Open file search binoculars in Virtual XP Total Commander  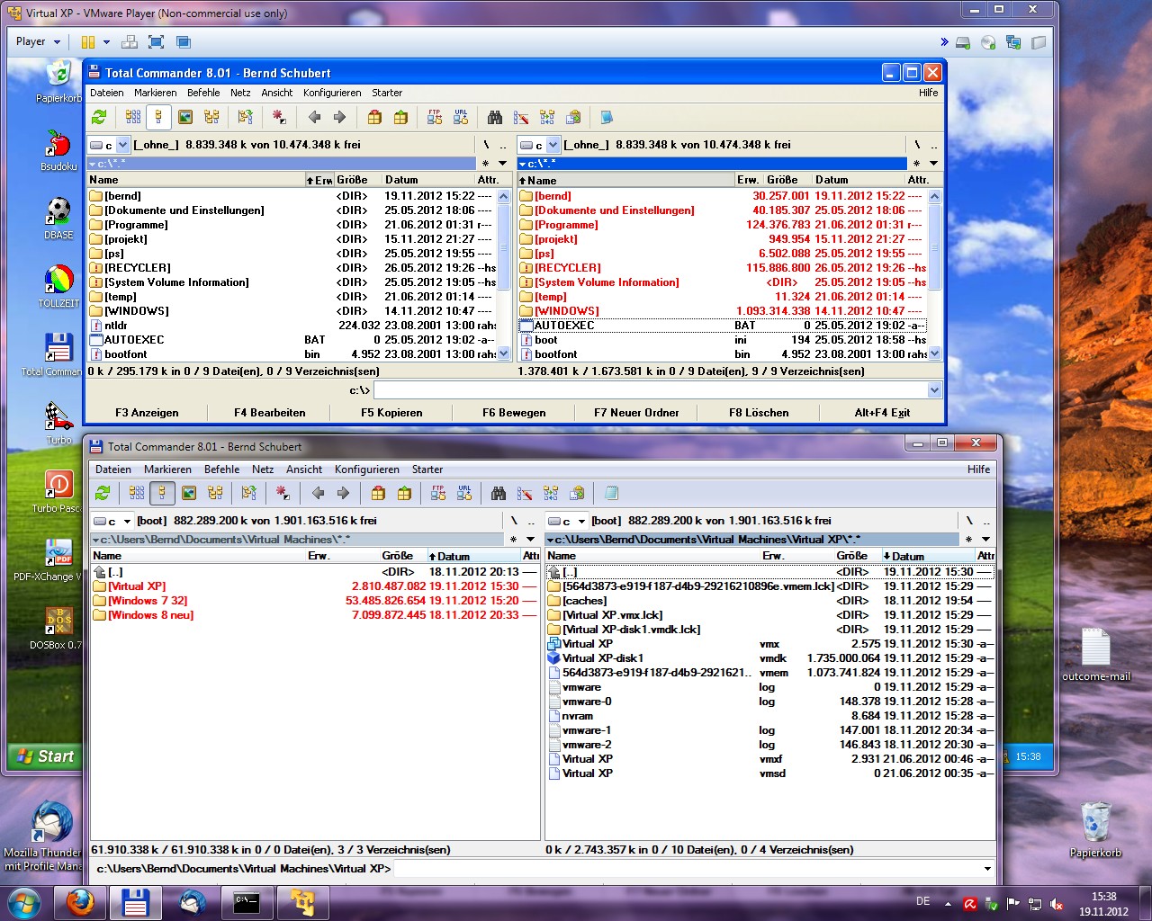point(495,117)
